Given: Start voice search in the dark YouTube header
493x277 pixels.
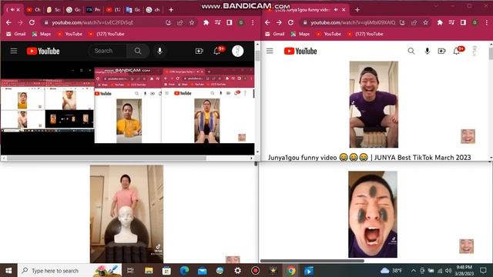Looking at the screenshot, I should point(159,51).
